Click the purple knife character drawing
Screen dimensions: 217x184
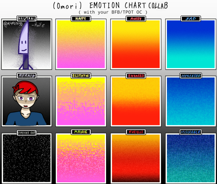click(x=25, y=45)
